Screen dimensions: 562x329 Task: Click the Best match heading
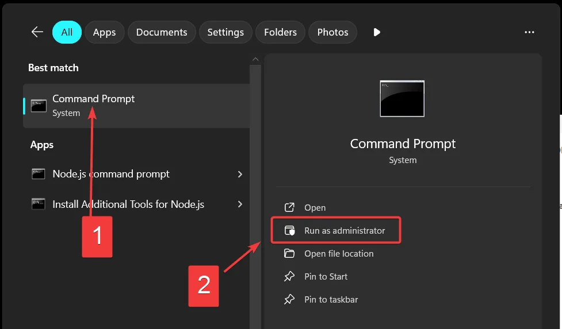(x=53, y=68)
